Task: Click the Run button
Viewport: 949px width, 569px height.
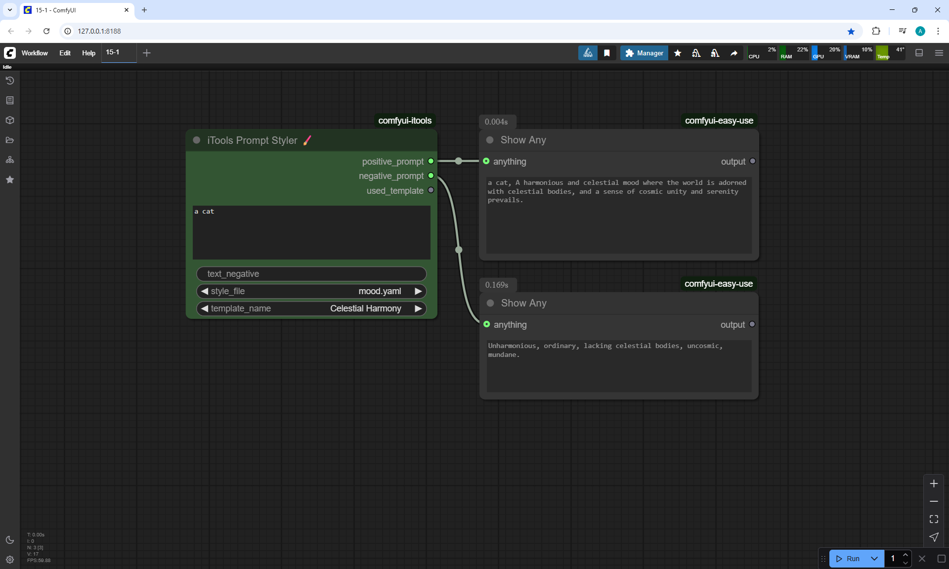Action: [x=849, y=559]
